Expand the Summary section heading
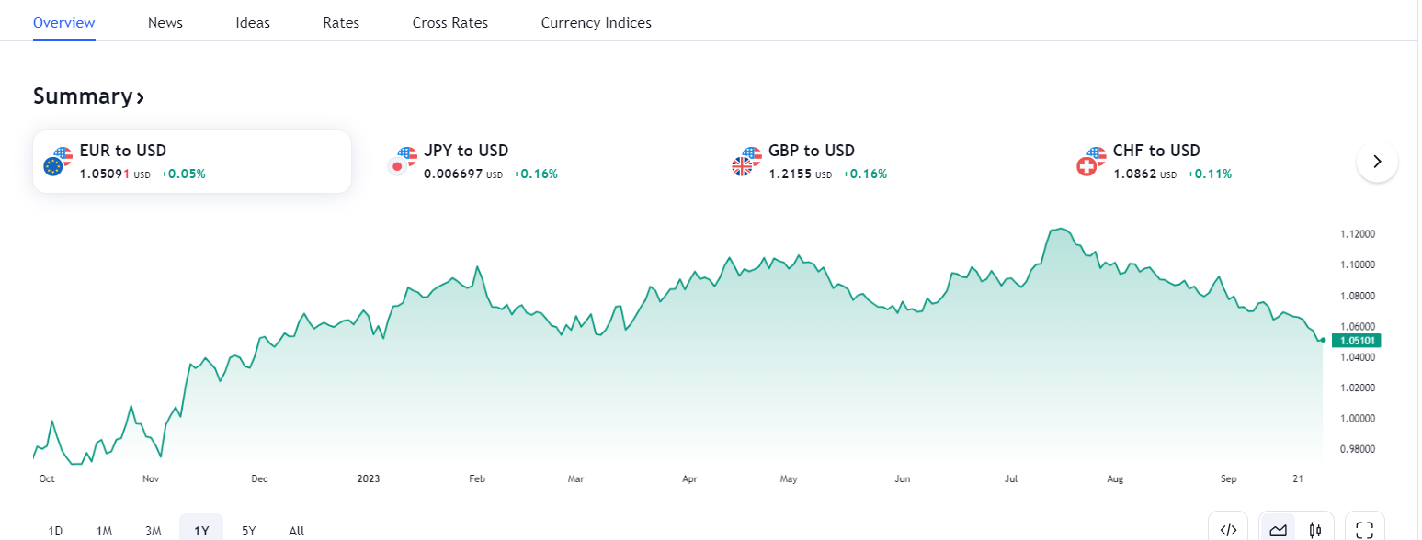This screenshot has height=540, width=1422. click(x=88, y=96)
